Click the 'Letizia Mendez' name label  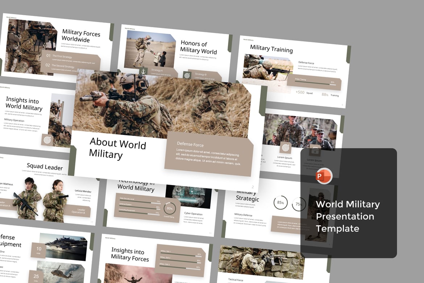point(83,191)
